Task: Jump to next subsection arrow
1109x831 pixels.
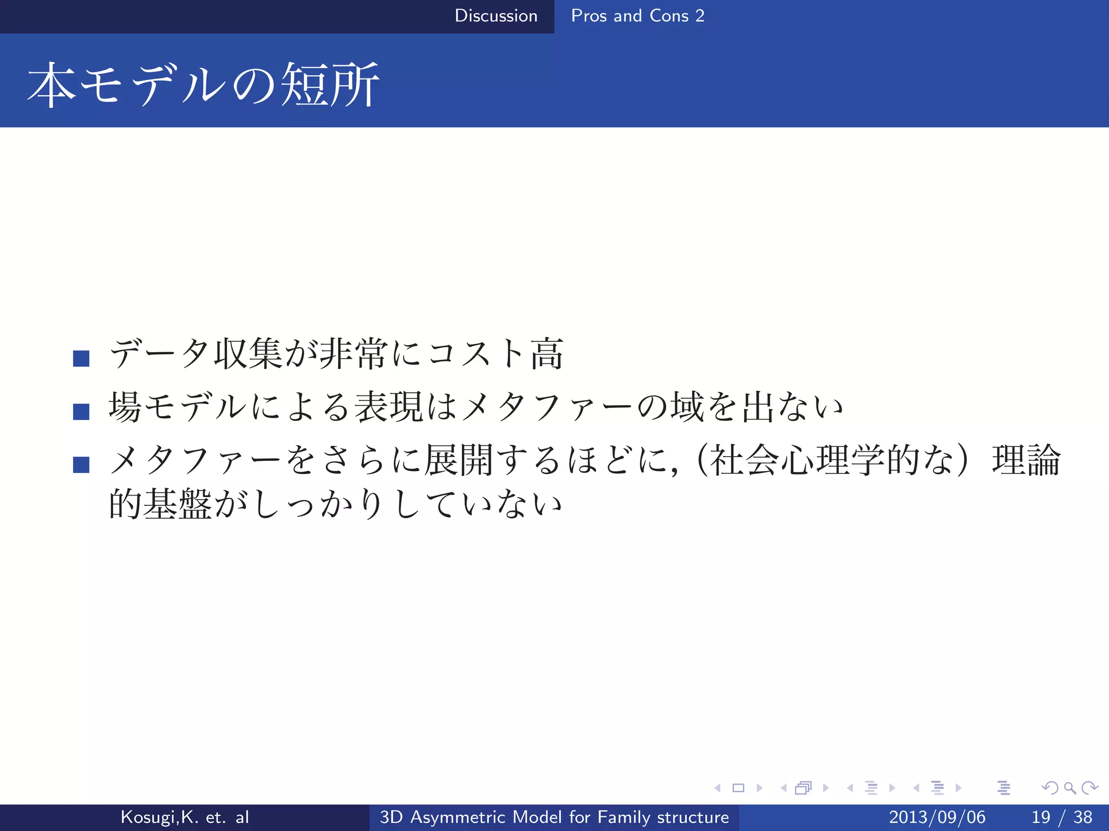Action: [x=892, y=788]
